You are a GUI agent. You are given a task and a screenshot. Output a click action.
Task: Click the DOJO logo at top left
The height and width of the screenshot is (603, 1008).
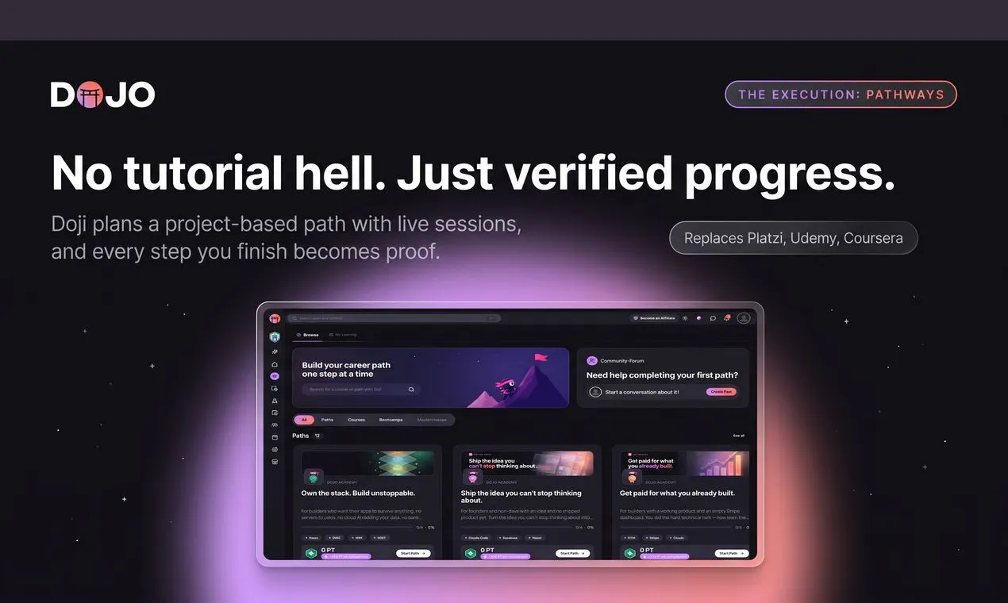(103, 94)
